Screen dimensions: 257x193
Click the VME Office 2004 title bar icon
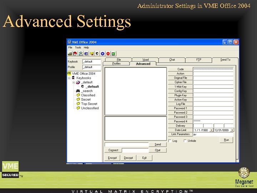(70, 42)
